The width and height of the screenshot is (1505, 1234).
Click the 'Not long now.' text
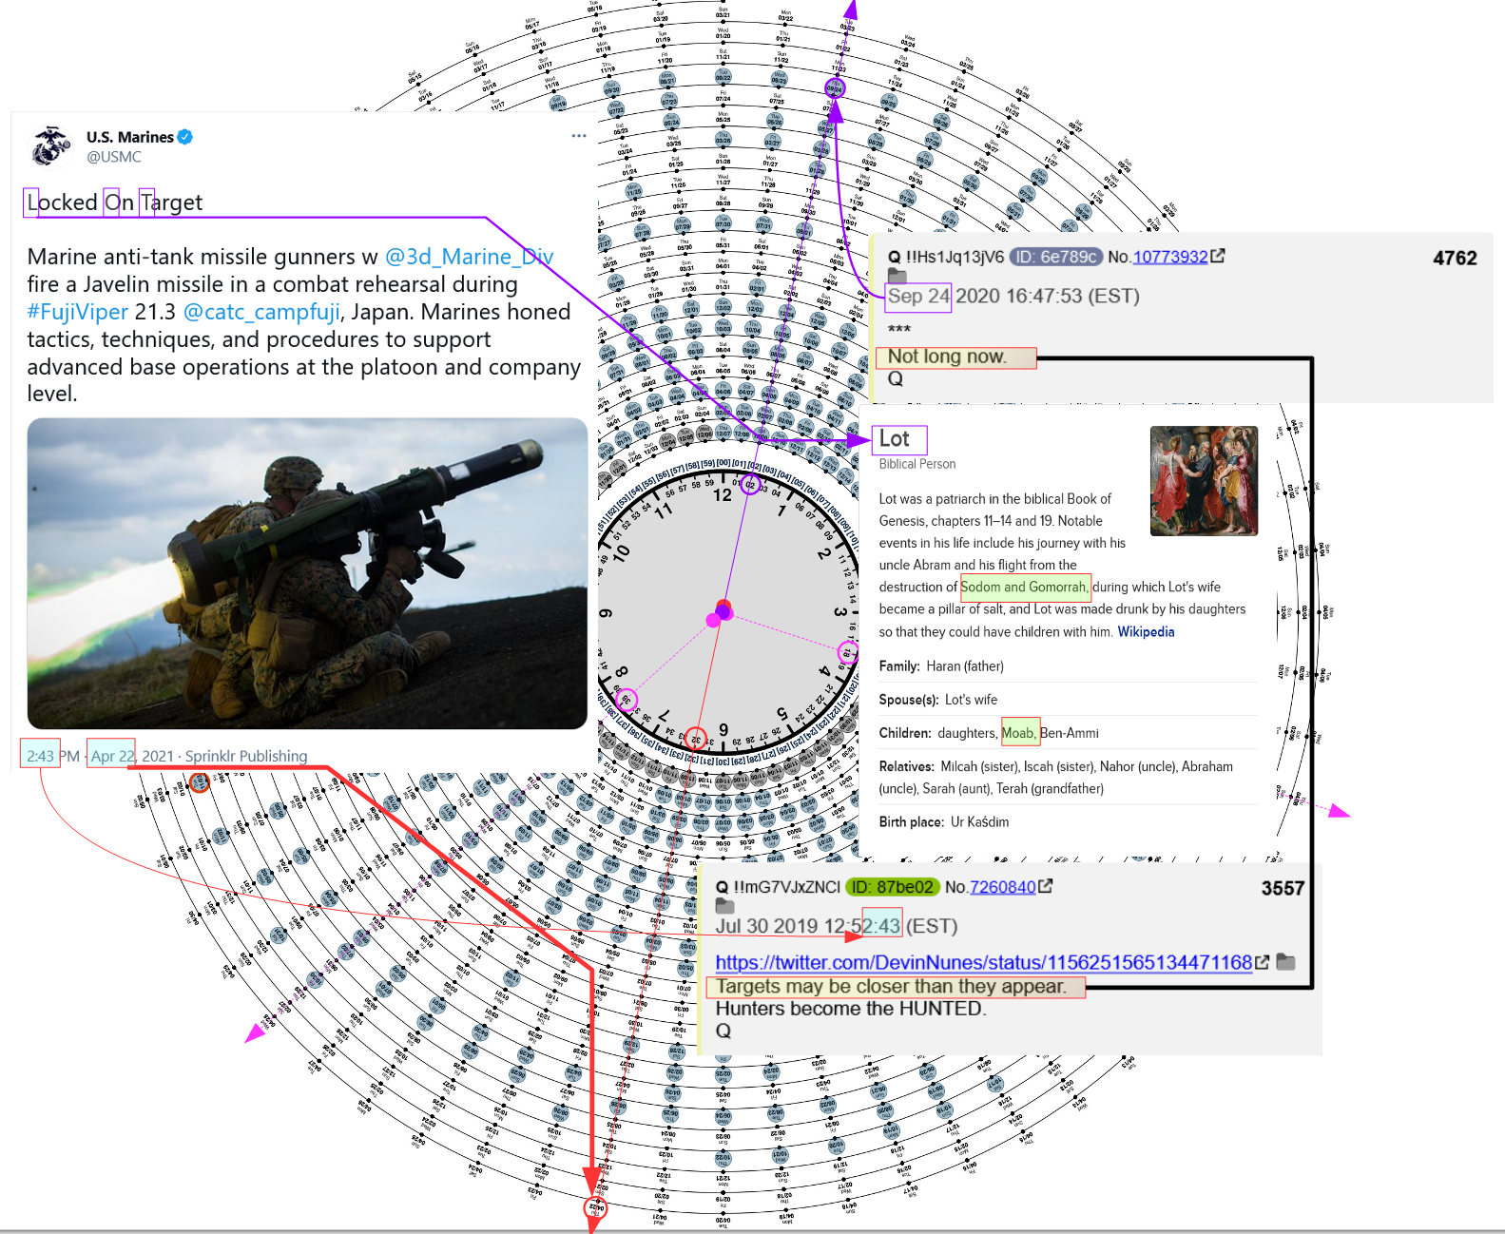point(947,357)
